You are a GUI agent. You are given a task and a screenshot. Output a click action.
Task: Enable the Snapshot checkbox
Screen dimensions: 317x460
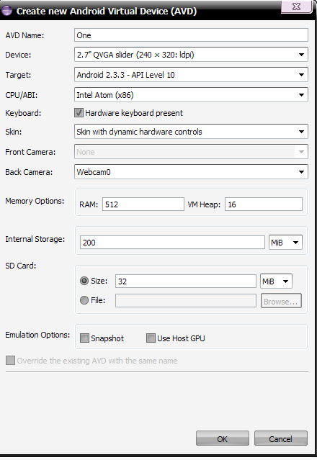(x=84, y=338)
